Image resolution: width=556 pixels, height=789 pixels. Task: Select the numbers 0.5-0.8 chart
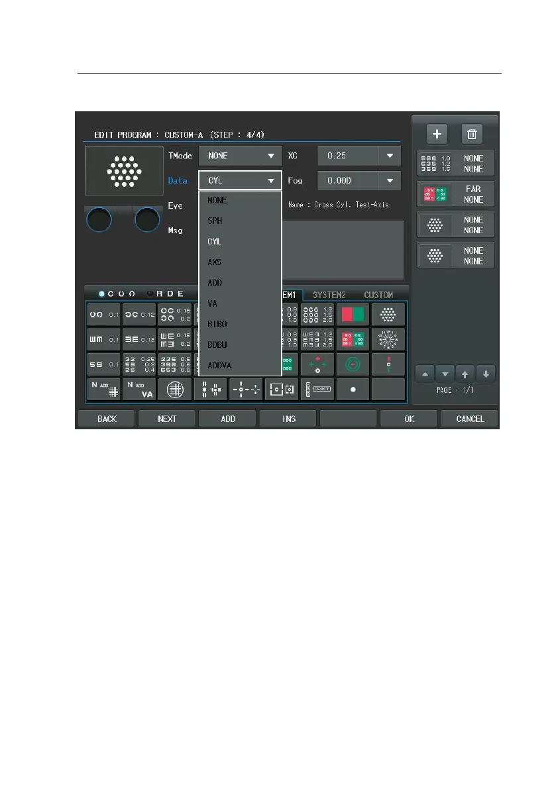click(175, 364)
